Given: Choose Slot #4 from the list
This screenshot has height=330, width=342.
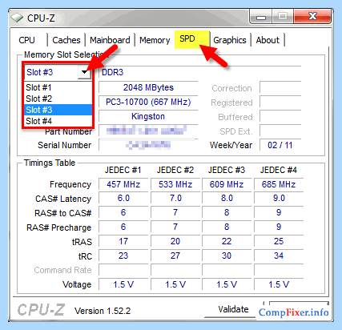Looking at the screenshot, I should pyautogui.click(x=58, y=121).
